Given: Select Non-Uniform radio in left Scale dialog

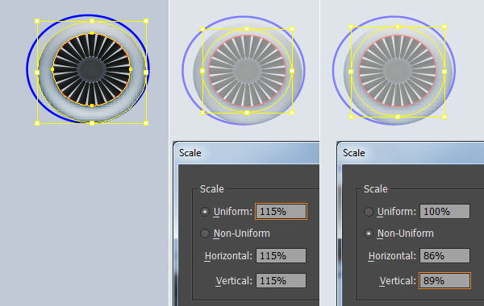Looking at the screenshot, I should point(205,234).
